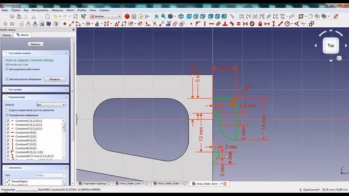This screenshot has width=349, height=196.
Task: Switch to the Модель tab
Action: (x=7, y=35)
